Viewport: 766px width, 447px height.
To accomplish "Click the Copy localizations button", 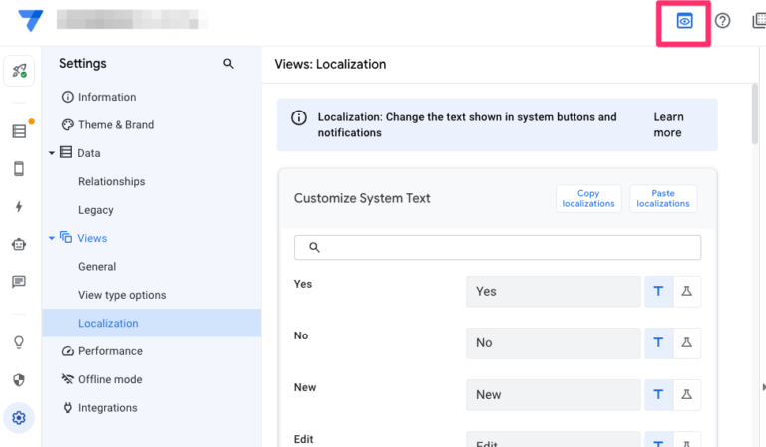I will 588,198.
